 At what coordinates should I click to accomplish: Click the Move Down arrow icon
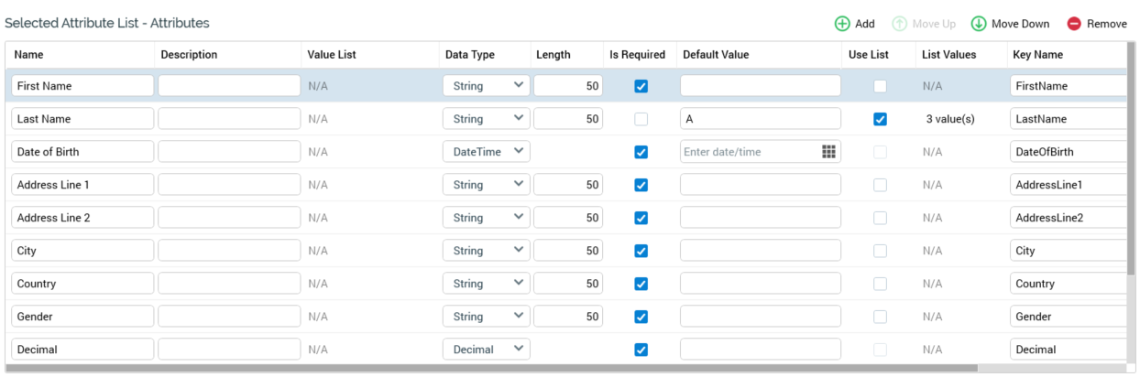[x=979, y=24]
